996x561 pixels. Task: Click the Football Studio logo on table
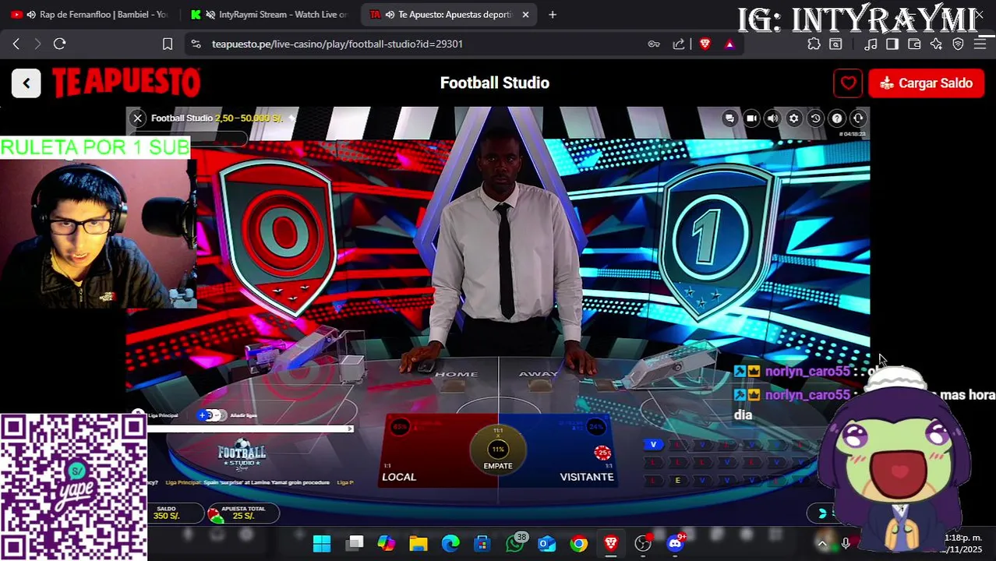point(242,455)
